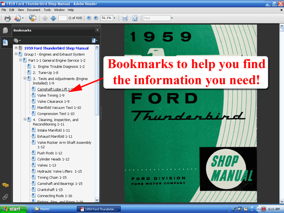This screenshot has width=284, height=213.
Task: Click the scrolling page view icon
Action: (125, 18)
